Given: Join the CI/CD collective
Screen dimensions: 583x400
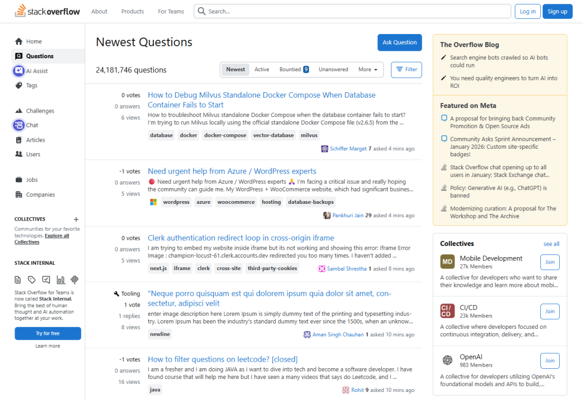Looking at the screenshot, I should click(550, 312).
